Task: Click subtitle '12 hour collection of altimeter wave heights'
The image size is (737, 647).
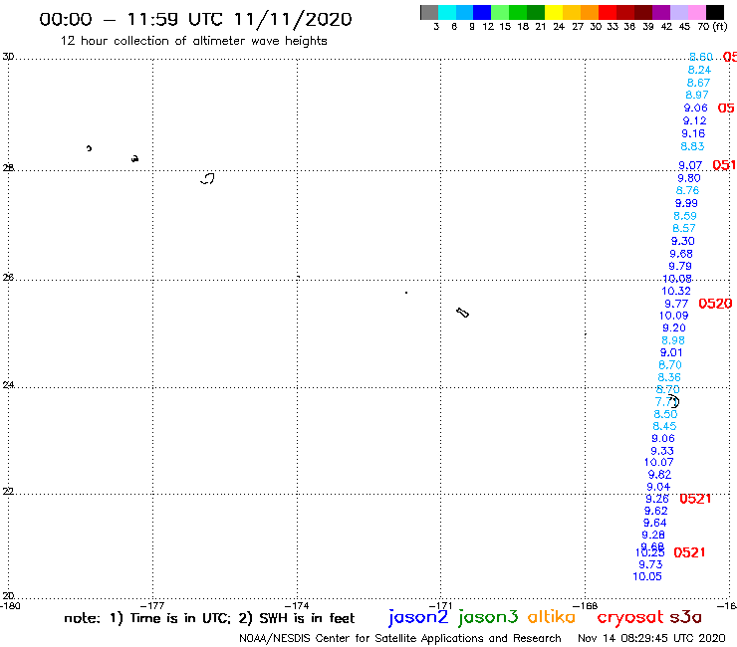Action: (x=193, y=41)
